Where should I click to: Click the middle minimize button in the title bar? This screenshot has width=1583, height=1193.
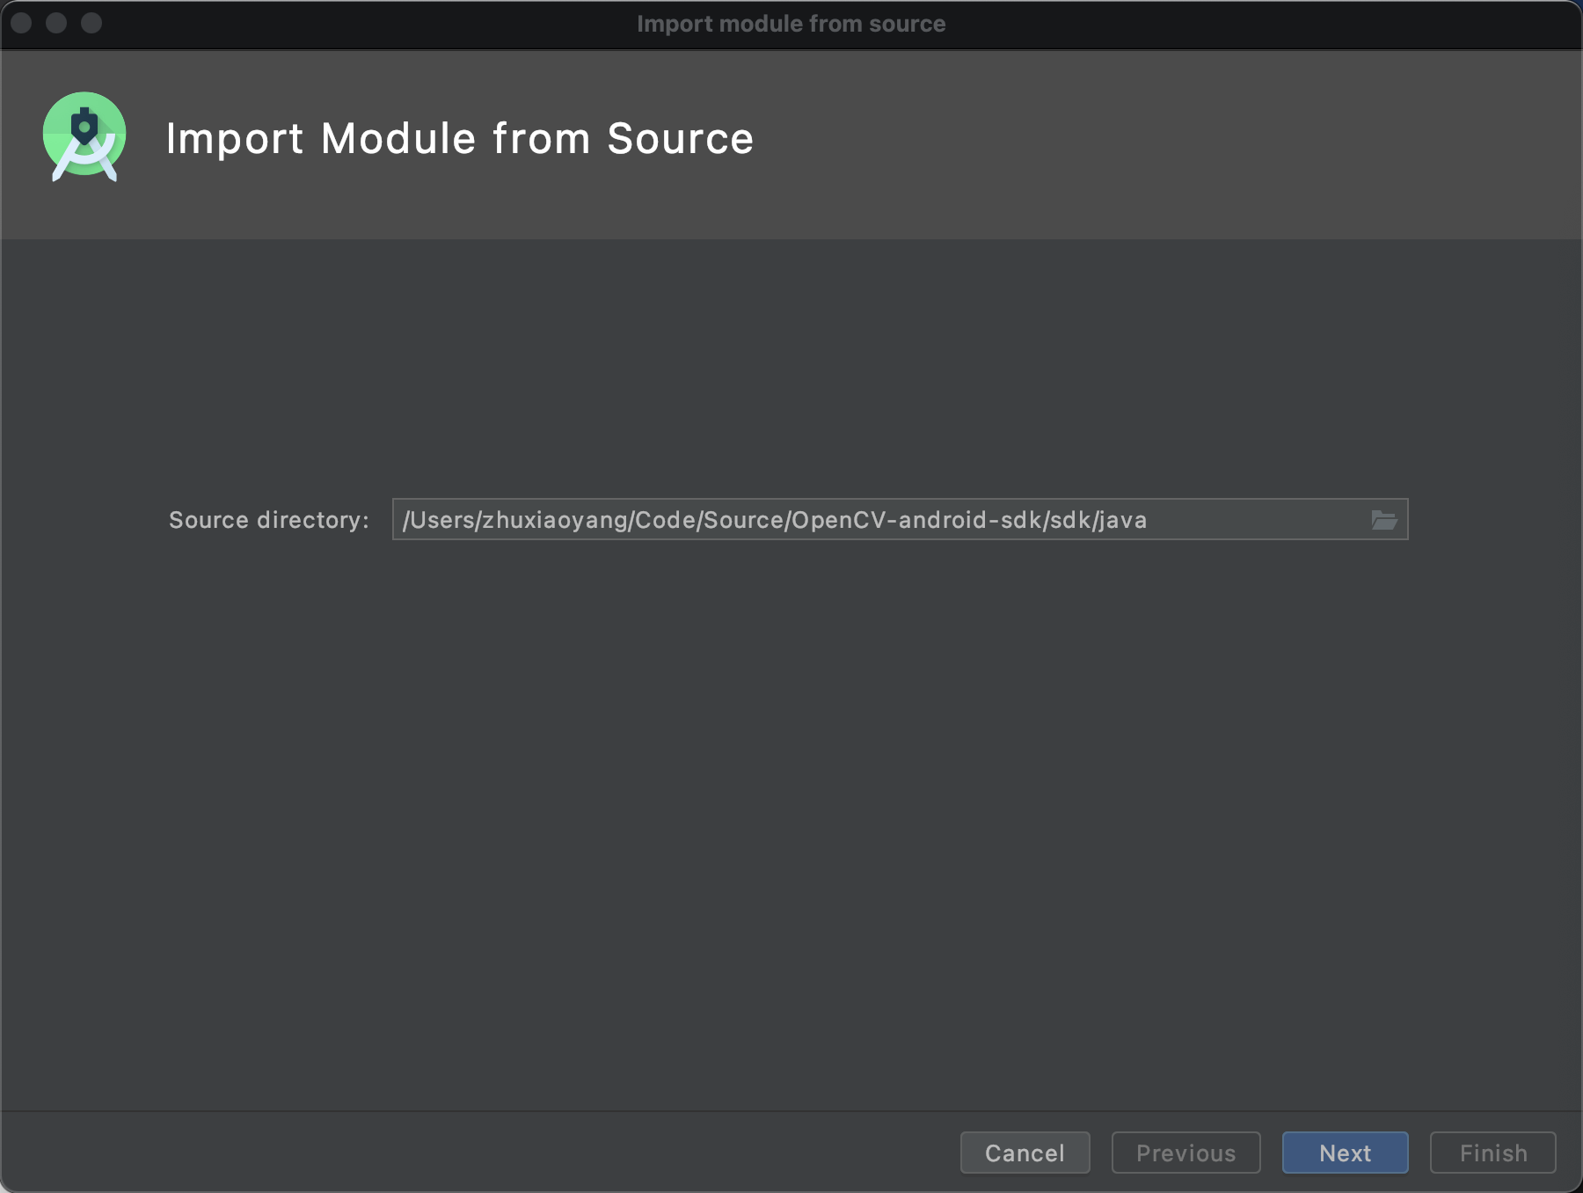coord(56,23)
